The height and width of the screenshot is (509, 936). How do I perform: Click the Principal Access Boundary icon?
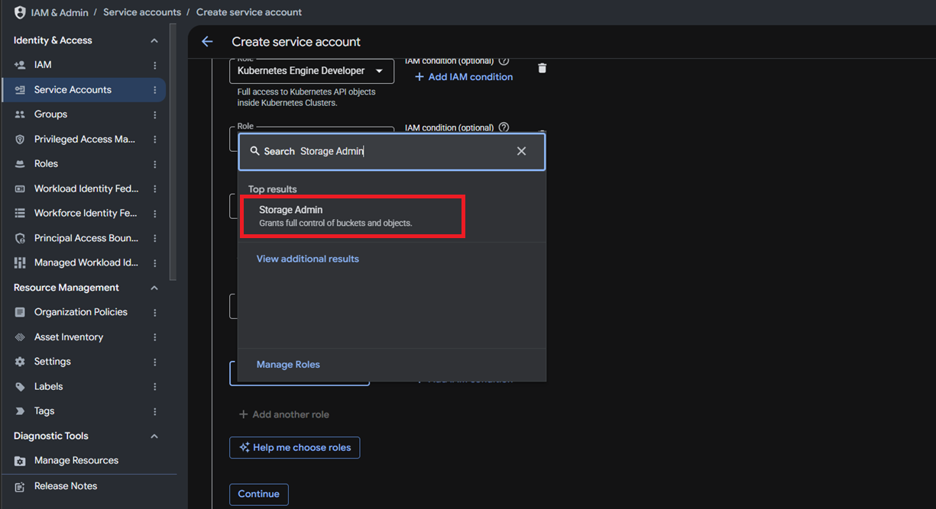[20, 238]
